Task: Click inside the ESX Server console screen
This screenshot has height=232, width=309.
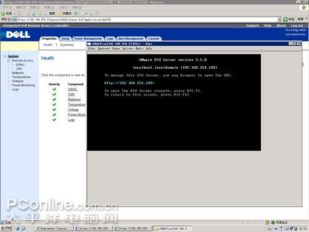Action: coord(174,103)
